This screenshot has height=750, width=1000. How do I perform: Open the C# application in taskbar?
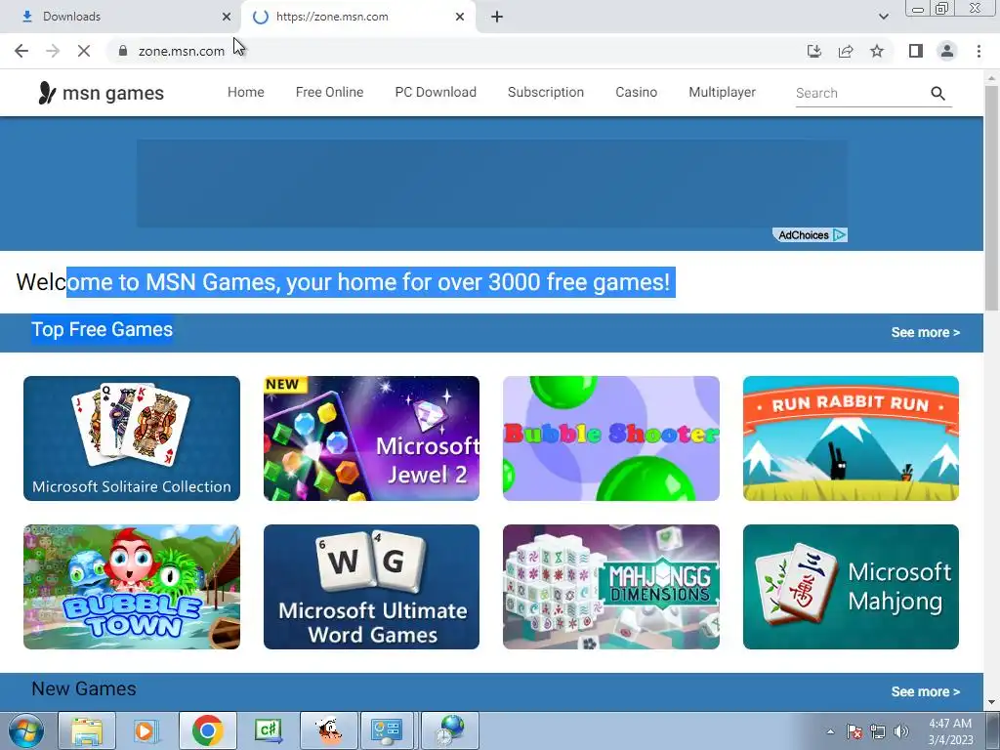point(269,730)
